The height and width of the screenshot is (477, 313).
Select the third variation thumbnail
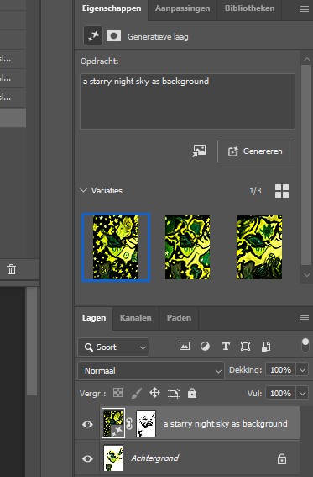tap(259, 247)
